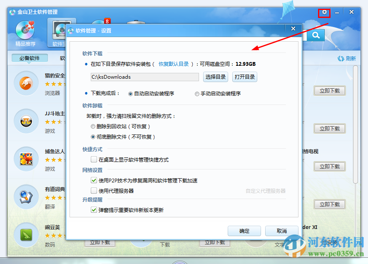Click the download path input field
Viewport: 368px width, 264px height.
click(144, 77)
